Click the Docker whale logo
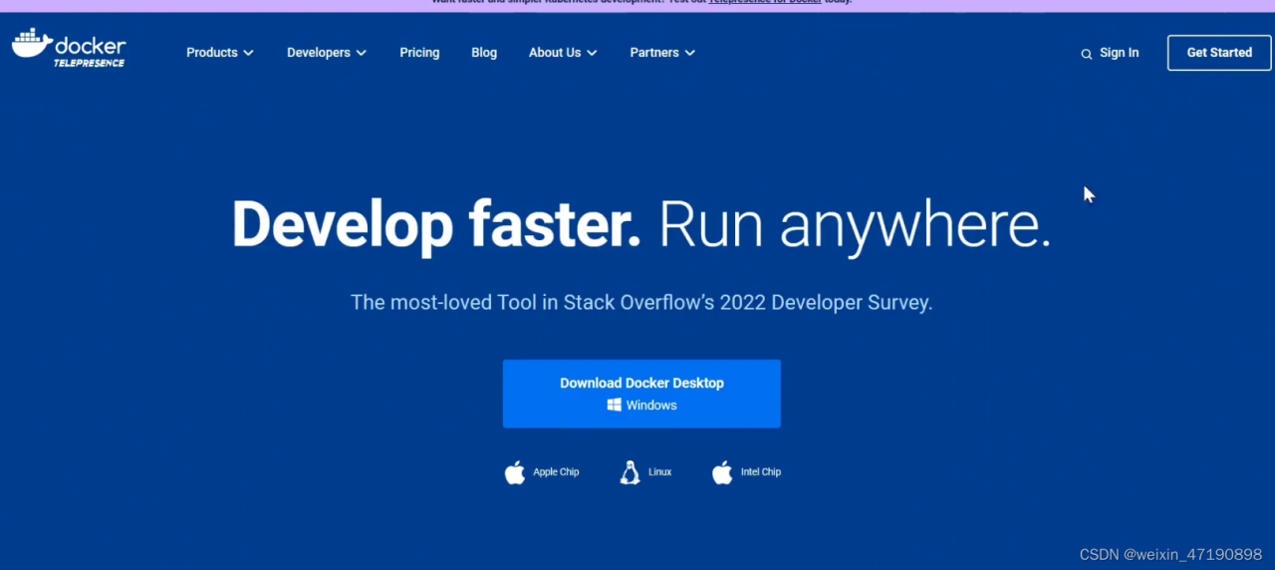Screen dimensions: 1275x570 32,44
